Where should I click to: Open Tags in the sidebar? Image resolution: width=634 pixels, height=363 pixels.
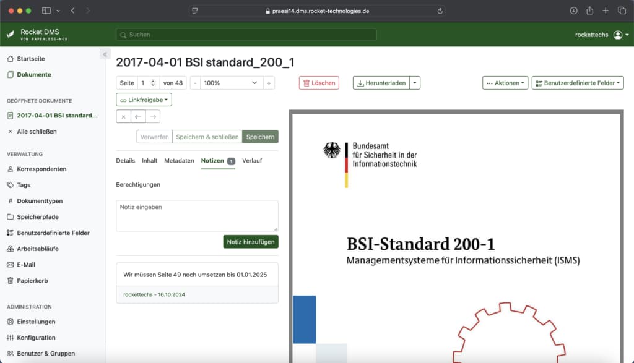pos(19,185)
